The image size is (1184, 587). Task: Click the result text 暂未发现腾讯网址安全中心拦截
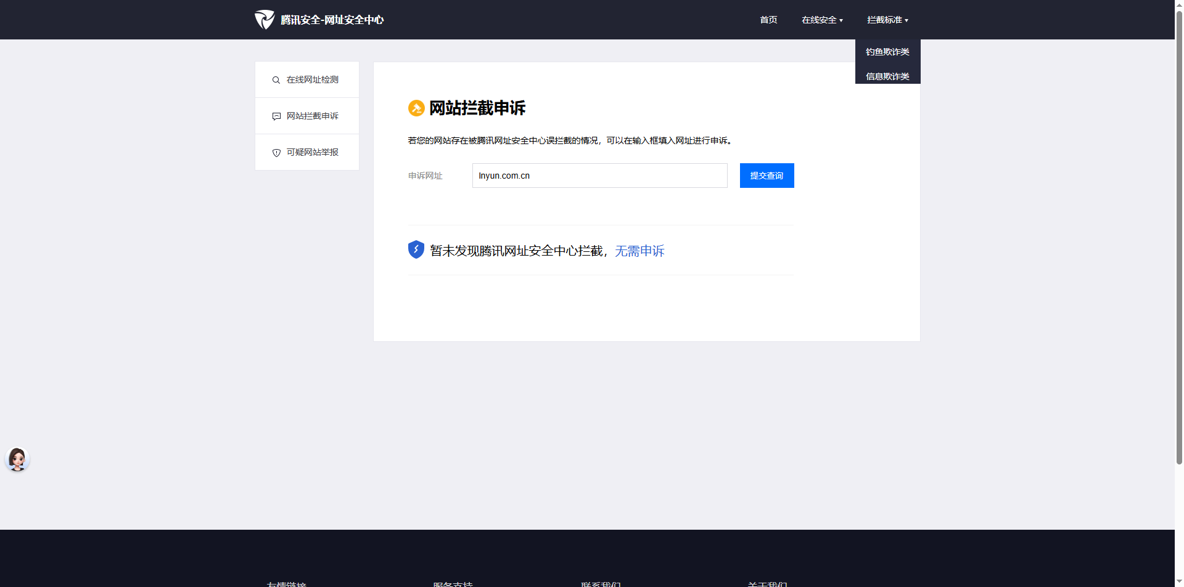[x=516, y=251]
